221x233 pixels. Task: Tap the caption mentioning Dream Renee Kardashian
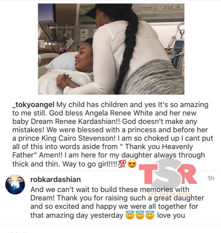pos(113,134)
